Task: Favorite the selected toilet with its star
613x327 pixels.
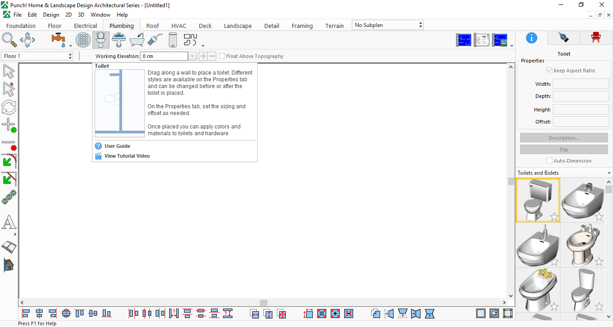Action: pos(554,217)
